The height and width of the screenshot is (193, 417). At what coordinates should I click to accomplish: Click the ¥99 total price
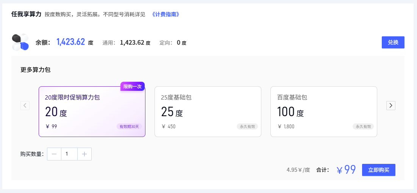click(346, 170)
